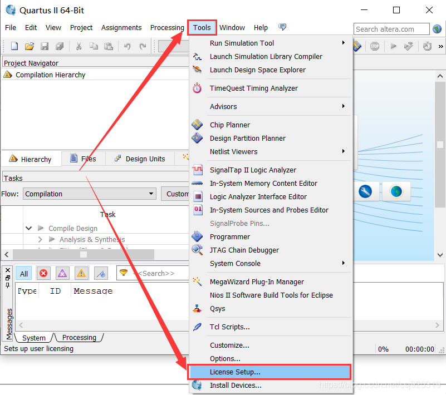Image resolution: width=446 pixels, height=395 pixels.
Task: Open the Window menu
Action: pos(232,28)
